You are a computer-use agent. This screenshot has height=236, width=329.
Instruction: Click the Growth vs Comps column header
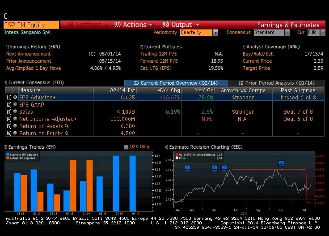tap(243, 90)
